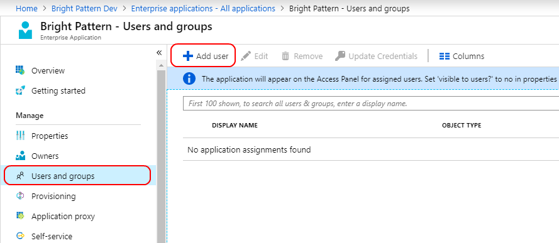Collapse the sidebar with double chevron
The width and height of the screenshot is (559, 243).
(159, 53)
